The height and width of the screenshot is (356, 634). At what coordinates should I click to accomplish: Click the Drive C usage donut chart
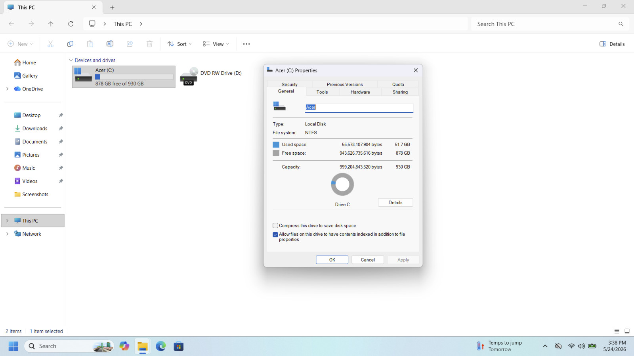pos(342,184)
